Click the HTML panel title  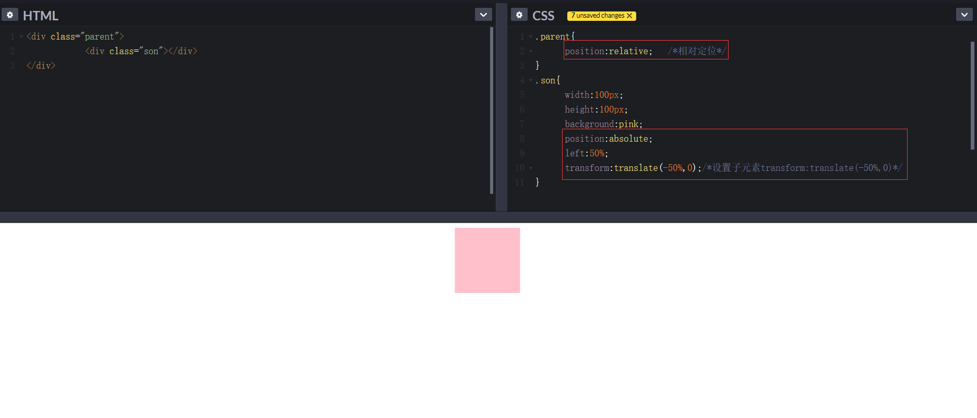click(41, 16)
